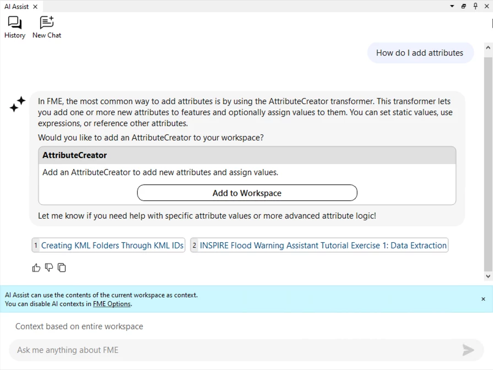Dismiss the AI context info banner

coord(483,299)
